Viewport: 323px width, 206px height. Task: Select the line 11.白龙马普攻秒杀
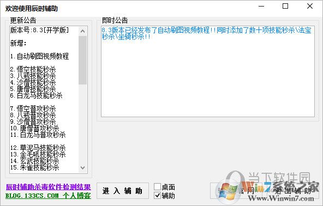[38, 135]
